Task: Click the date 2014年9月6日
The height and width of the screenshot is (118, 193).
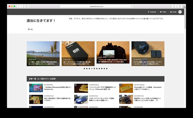Action: (49, 85)
